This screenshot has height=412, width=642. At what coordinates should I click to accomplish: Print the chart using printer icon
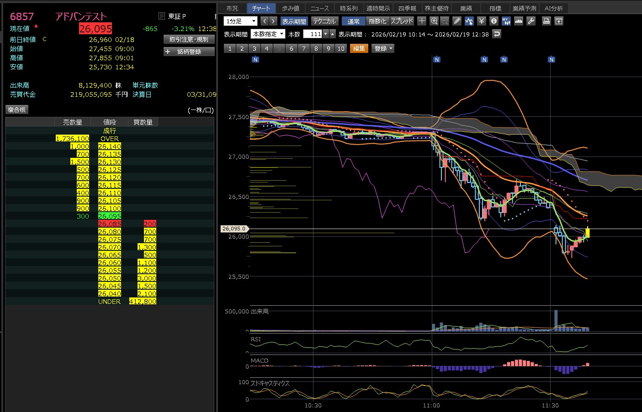coord(546,21)
